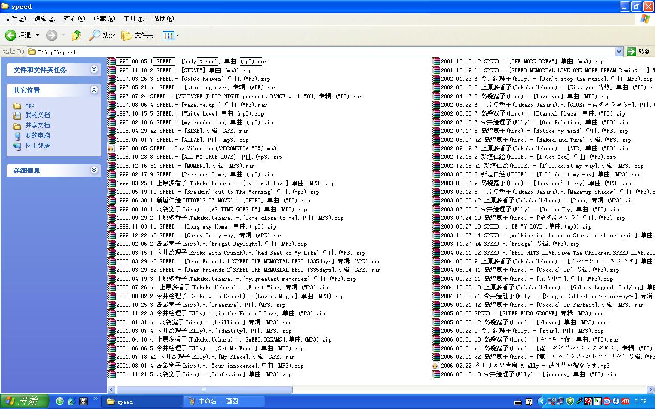
Task: Go back with the 后退 arrow icon
Action: point(11,35)
